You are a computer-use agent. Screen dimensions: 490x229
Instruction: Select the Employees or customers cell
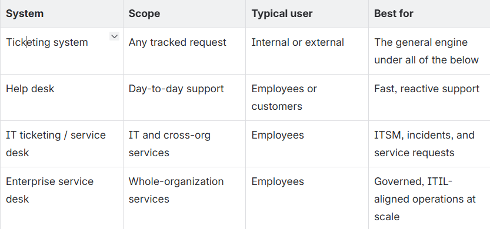click(x=307, y=97)
